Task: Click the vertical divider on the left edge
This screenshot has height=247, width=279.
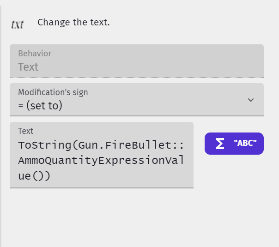Action: click(1, 123)
